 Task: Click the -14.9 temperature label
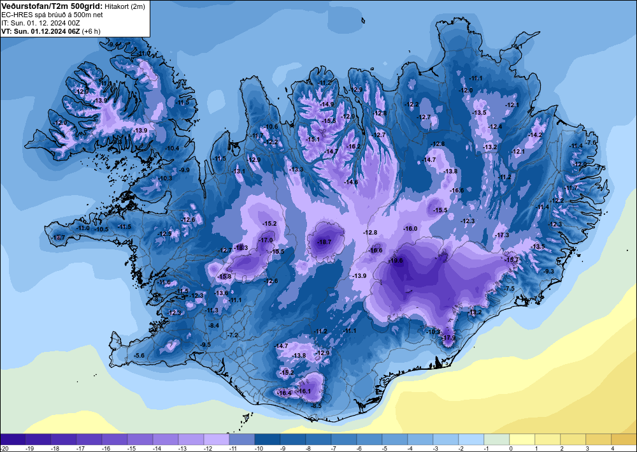(x=327, y=105)
